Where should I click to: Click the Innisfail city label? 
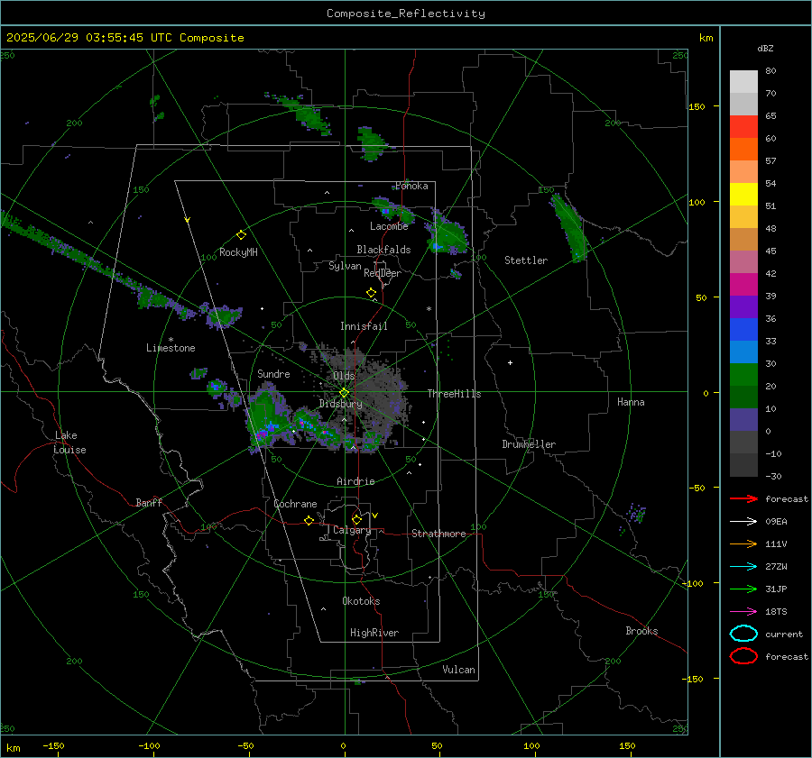coord(364,326)
